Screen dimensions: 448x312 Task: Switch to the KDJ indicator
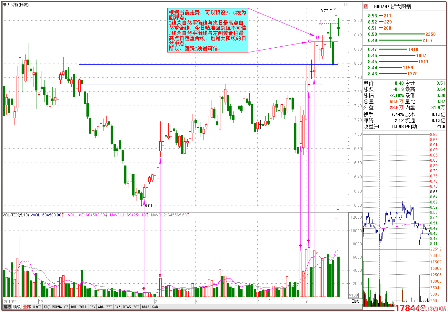coord(47,307)
